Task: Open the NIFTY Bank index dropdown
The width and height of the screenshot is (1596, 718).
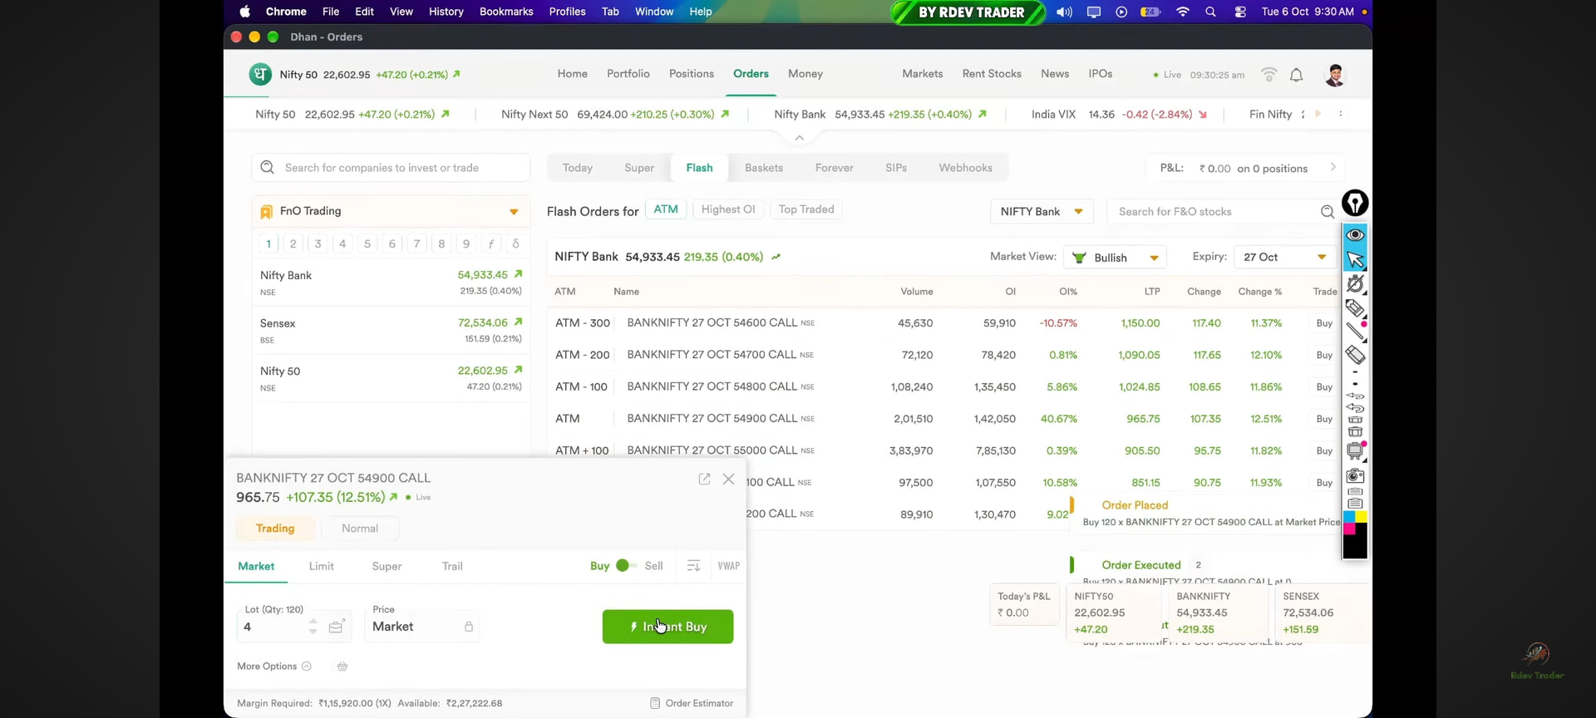Action: click(1042, 212)
